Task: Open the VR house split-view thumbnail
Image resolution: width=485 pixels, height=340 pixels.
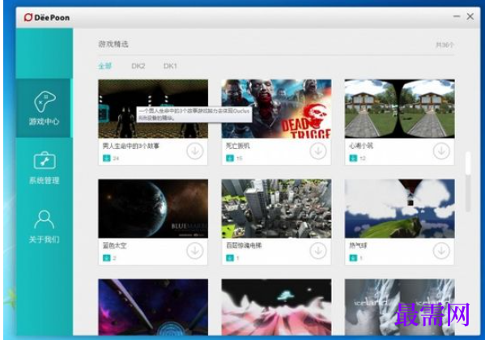Action: tap(400, 109)
